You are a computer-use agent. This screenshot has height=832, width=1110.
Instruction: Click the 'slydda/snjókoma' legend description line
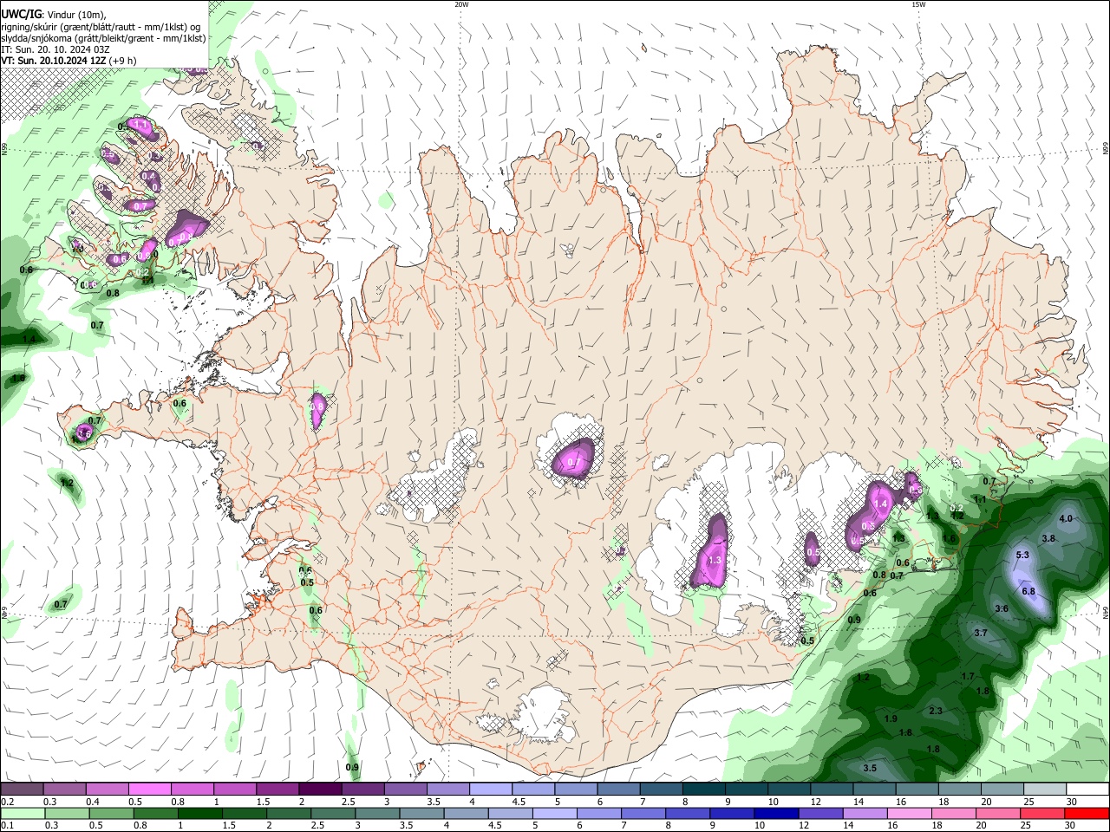(x=103, y=38)
